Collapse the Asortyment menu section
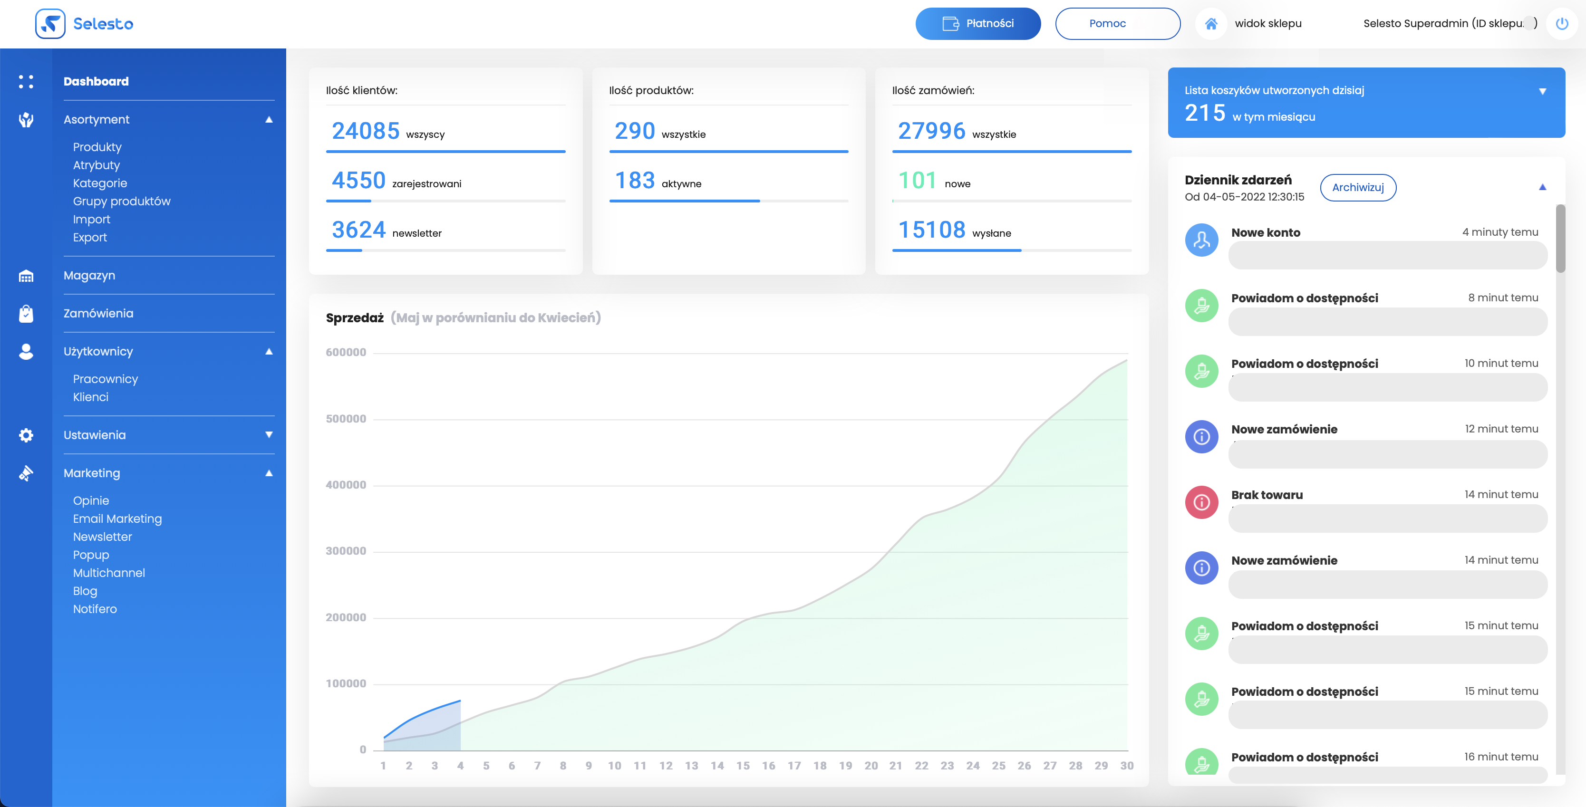This screenshot has width=1586, height=807. 269,119
